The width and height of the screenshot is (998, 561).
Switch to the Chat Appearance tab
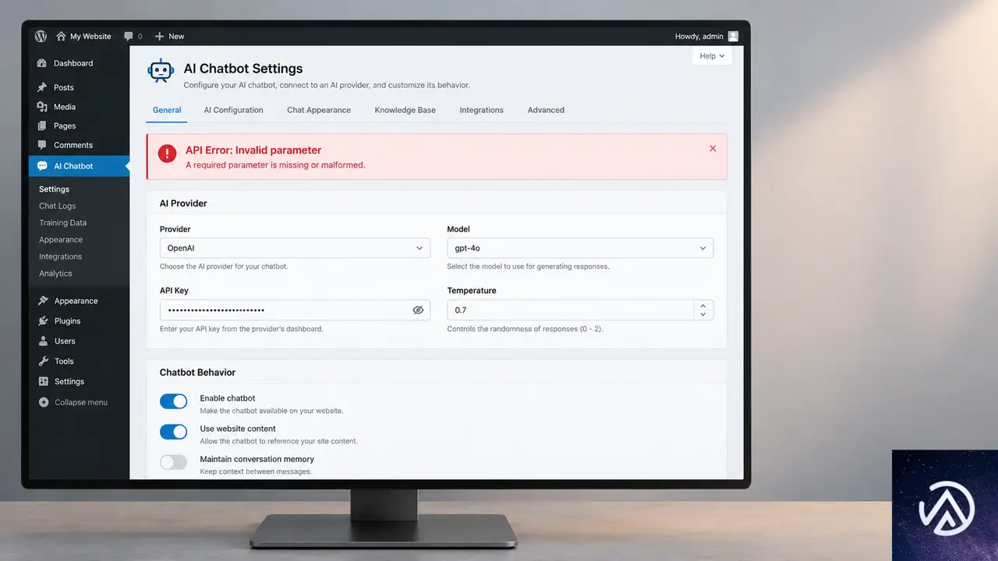(x=319, y=110)
